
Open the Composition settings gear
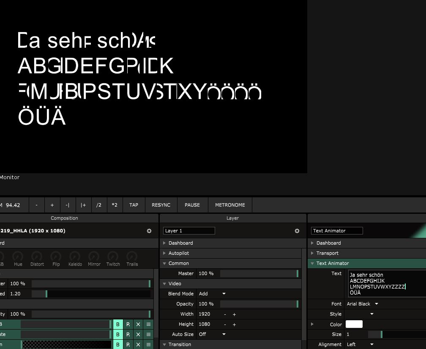click(149, 231)
